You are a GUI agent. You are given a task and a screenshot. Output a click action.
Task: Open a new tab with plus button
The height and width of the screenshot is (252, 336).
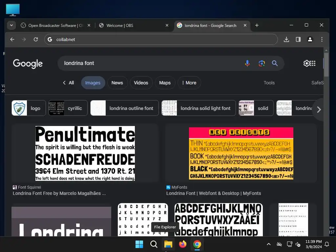257,26
